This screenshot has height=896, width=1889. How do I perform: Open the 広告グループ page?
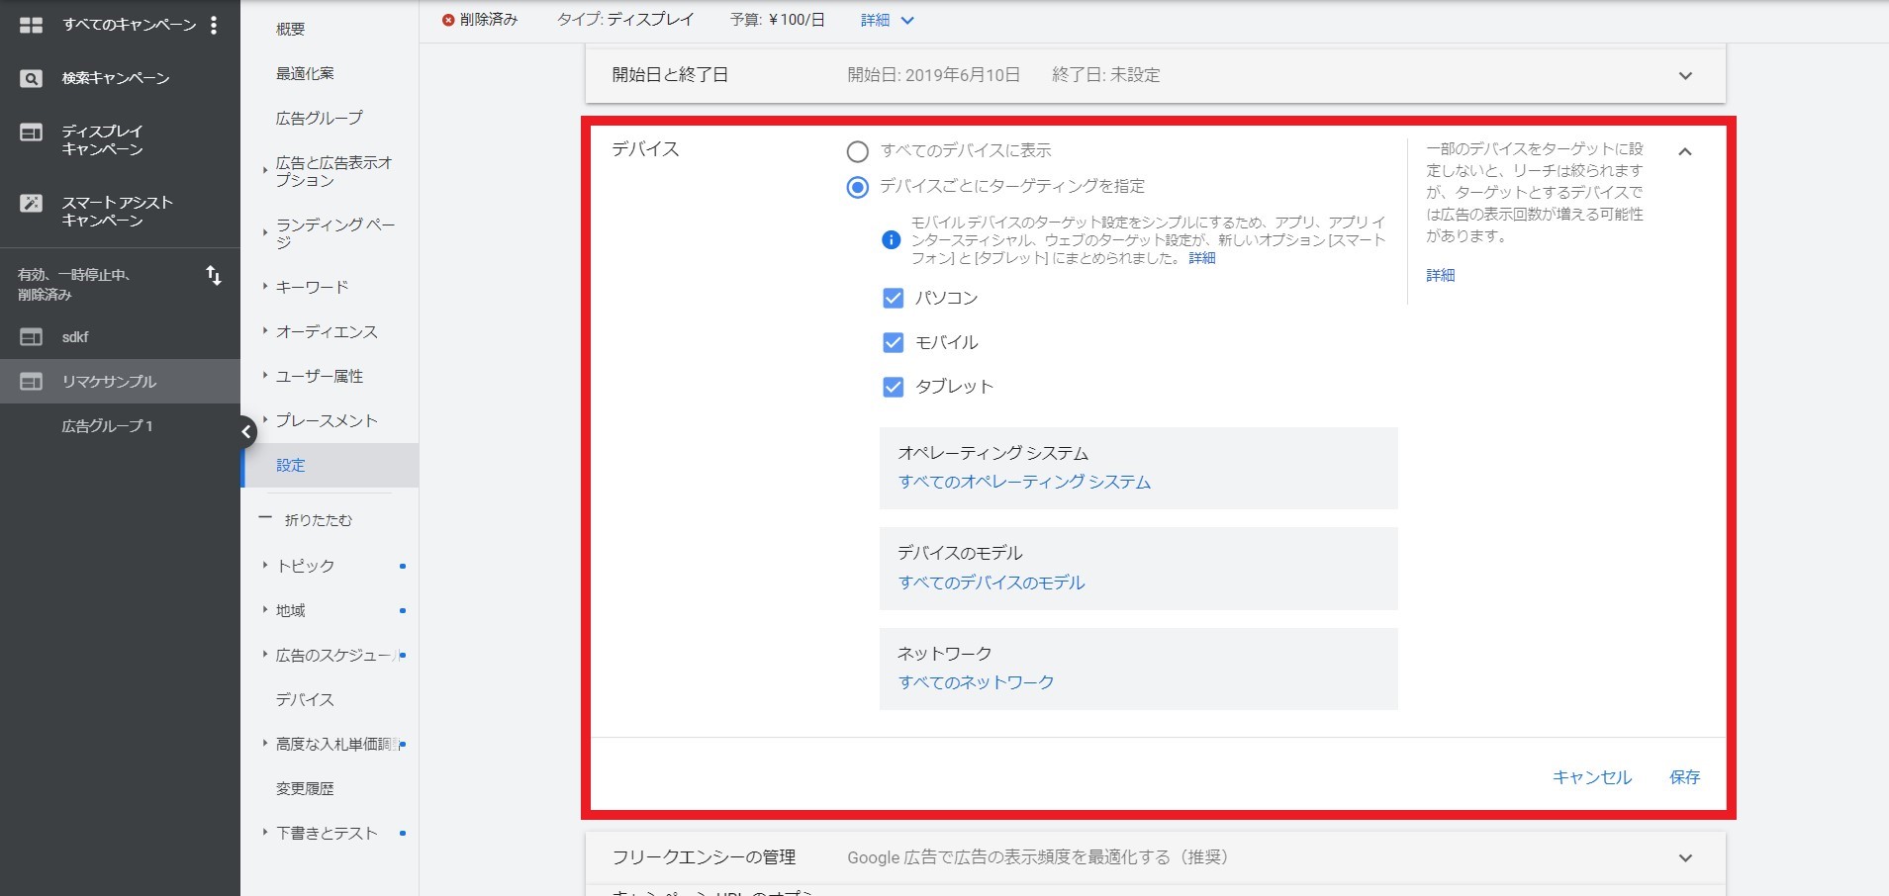tap(320, 119)
